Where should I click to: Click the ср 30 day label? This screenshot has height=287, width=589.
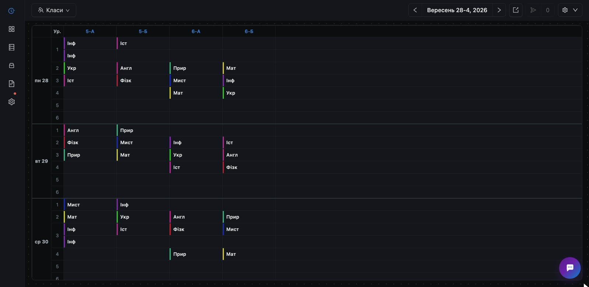(x=42, y=242)
